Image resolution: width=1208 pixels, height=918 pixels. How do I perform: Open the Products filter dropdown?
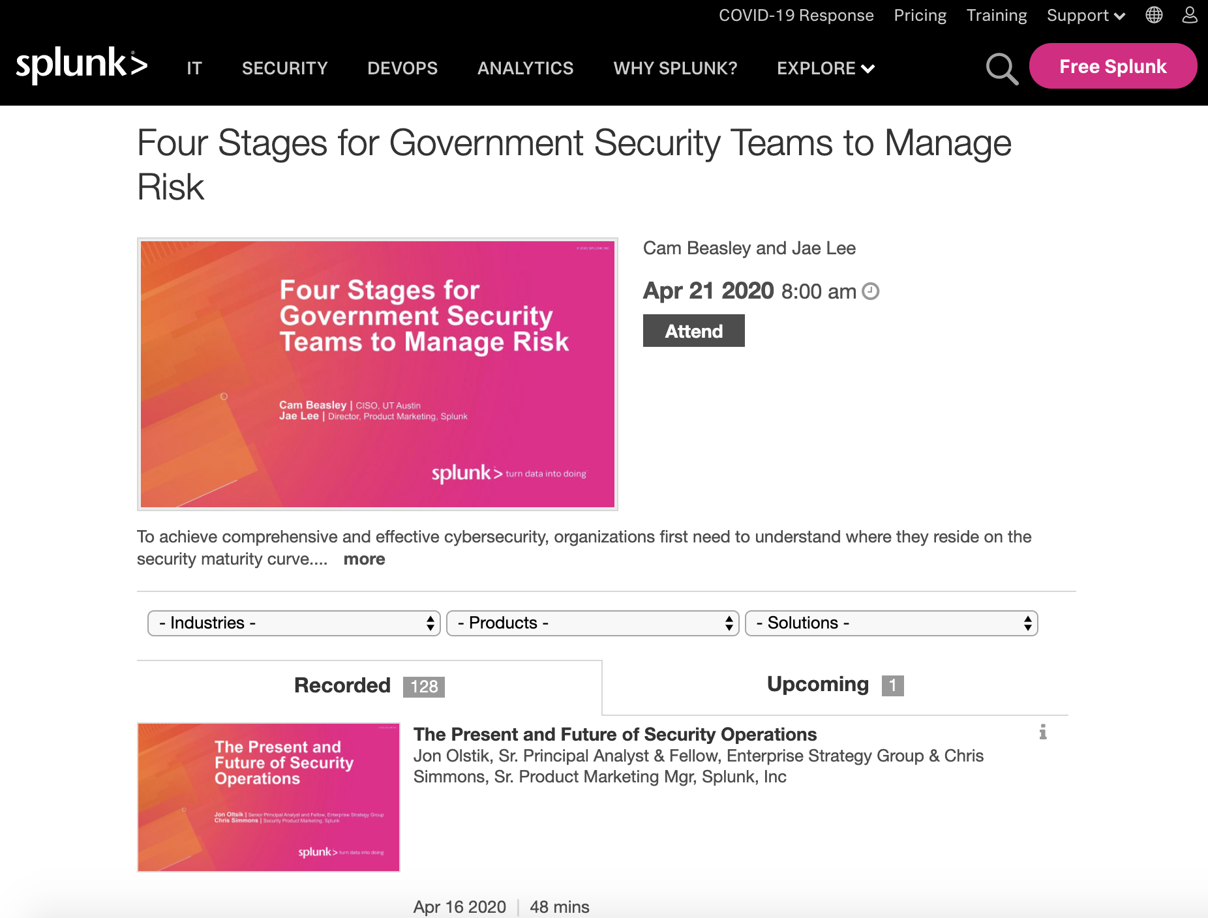click(x=592, y=623)
